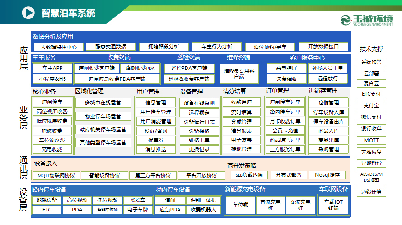Select the 大数据监控中心 box
This screenshot has height=225, width=402.
tap(59, 46)
